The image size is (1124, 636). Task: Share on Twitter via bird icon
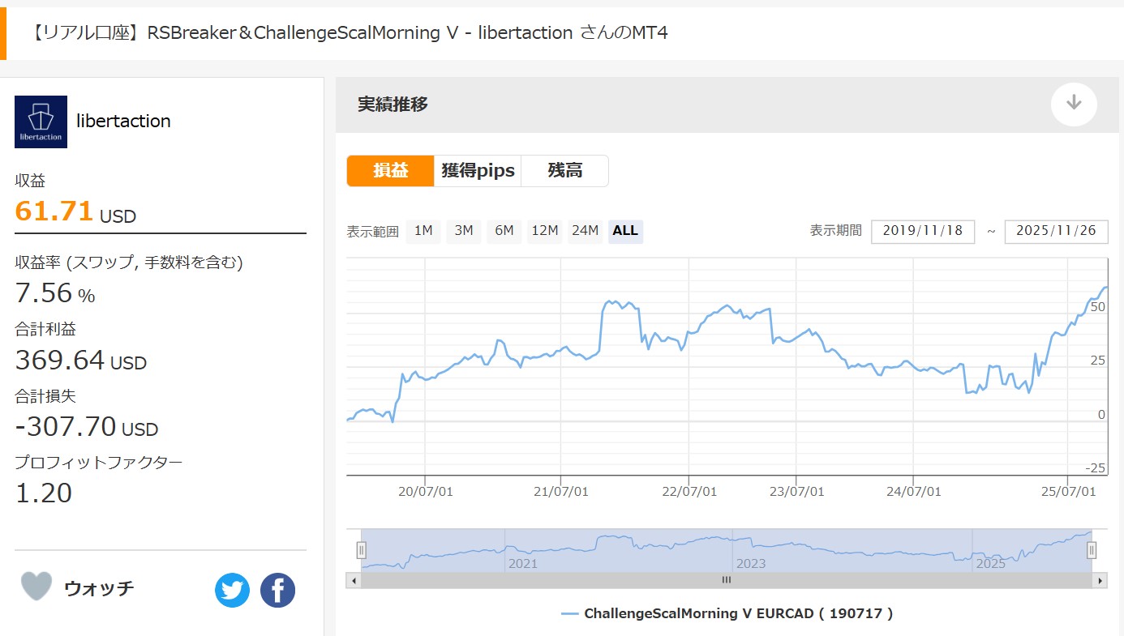(233, 591)
